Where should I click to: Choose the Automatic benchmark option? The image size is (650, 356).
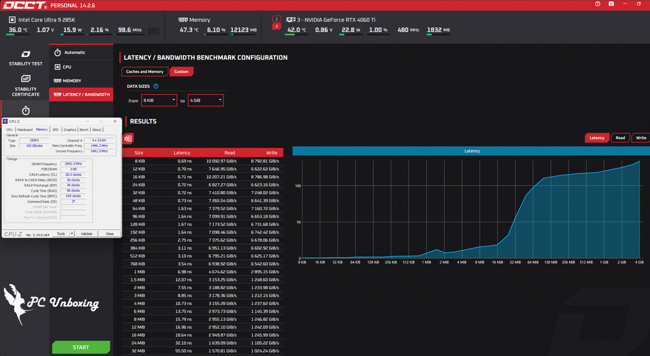[81, 52]
